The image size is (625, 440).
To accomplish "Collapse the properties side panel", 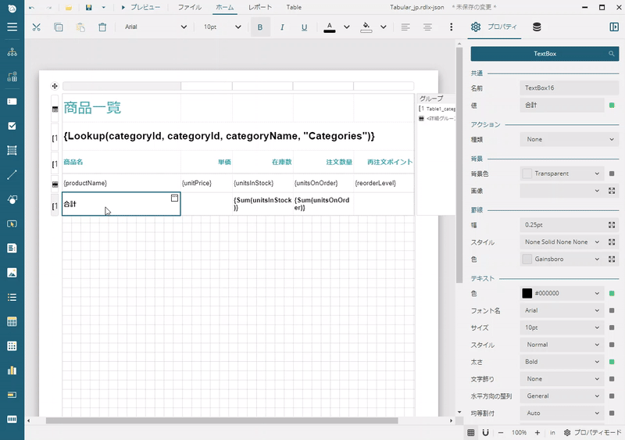I will point(614,27).
